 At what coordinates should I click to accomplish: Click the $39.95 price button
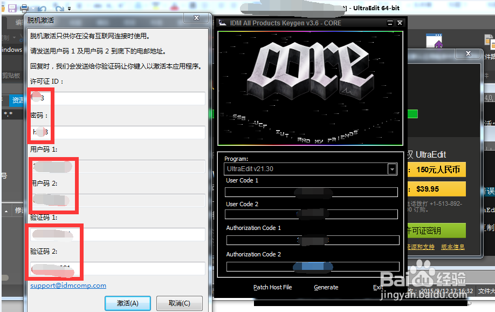[437, 189]
